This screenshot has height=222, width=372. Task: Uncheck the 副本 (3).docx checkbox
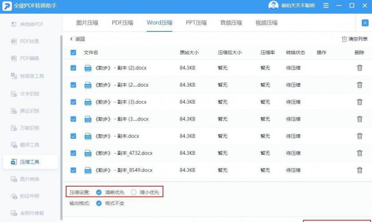73,102
